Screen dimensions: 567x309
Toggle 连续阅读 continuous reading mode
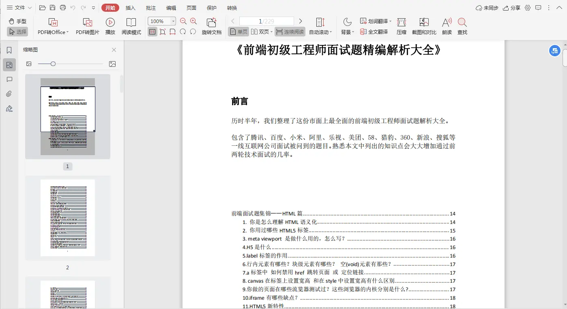290,31
